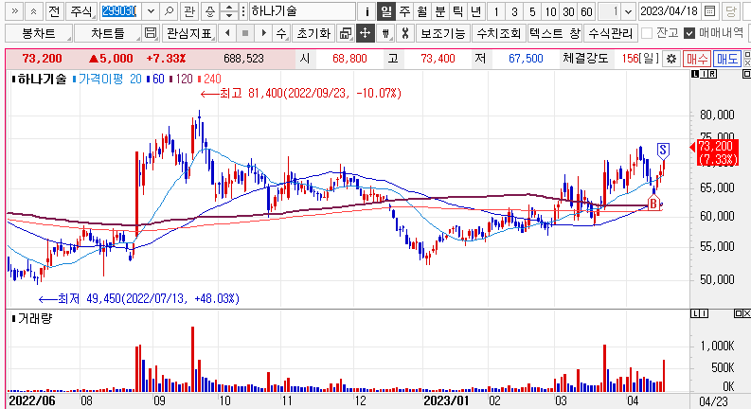Click the save chart template disk icon
This screenshot has height=409, width=751.
151,33
